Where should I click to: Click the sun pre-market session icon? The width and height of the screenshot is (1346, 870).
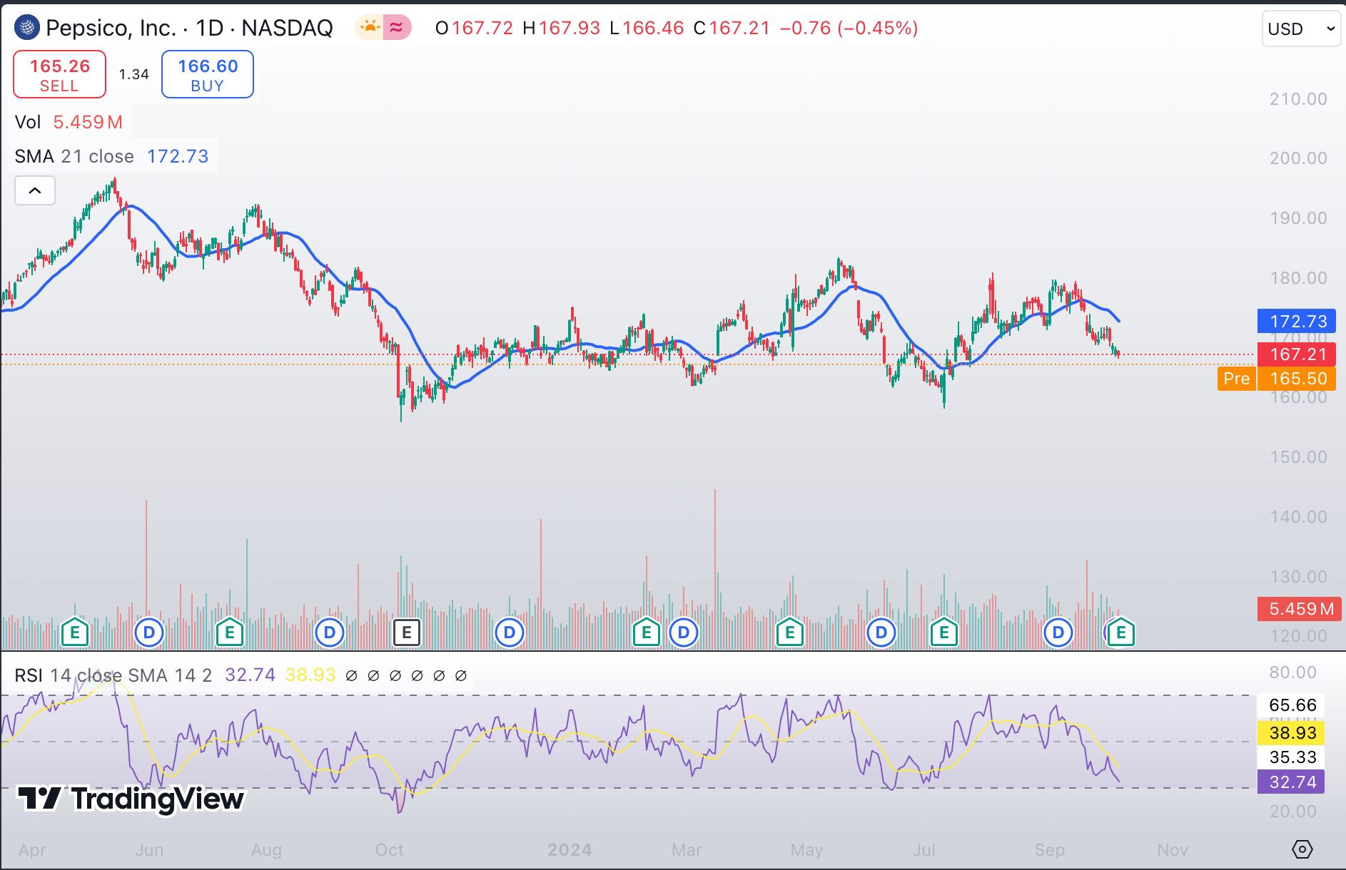pyautogui.click(x=370, y=28)
